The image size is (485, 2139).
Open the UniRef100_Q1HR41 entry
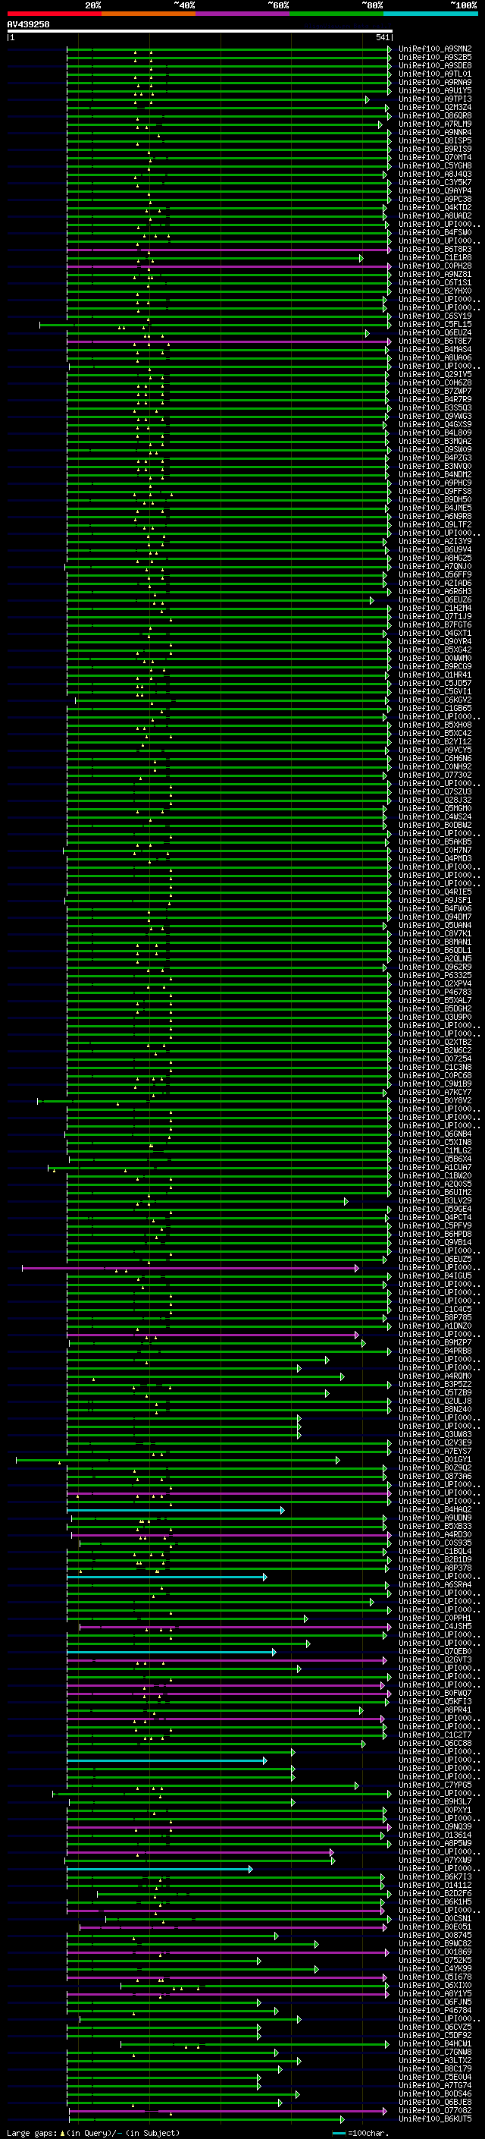[x=435, y=675]
